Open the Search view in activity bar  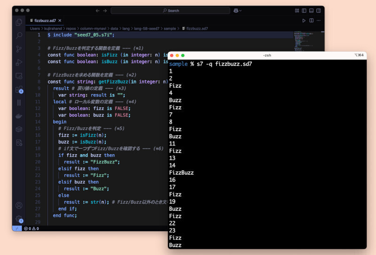coord(19,36)
